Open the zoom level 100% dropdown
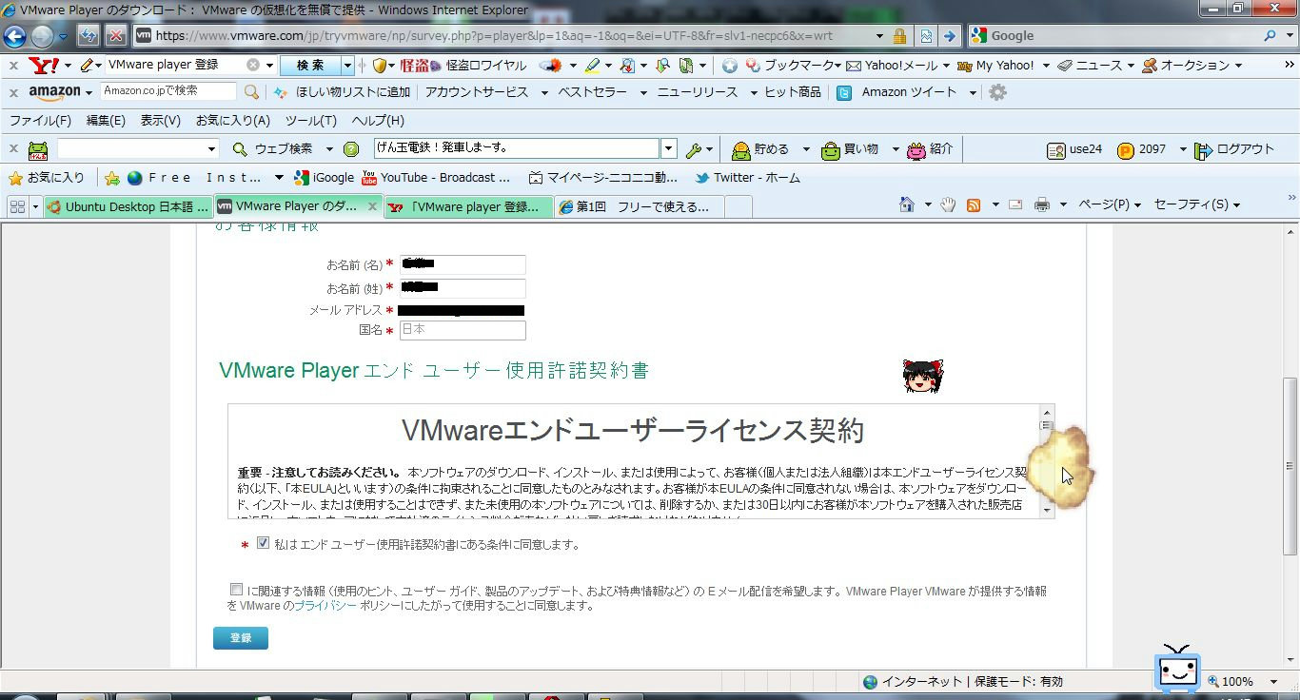Image resolution: width=1300 pixels, height=700 pixels. pyautogui.click(x=1273, y=682)
